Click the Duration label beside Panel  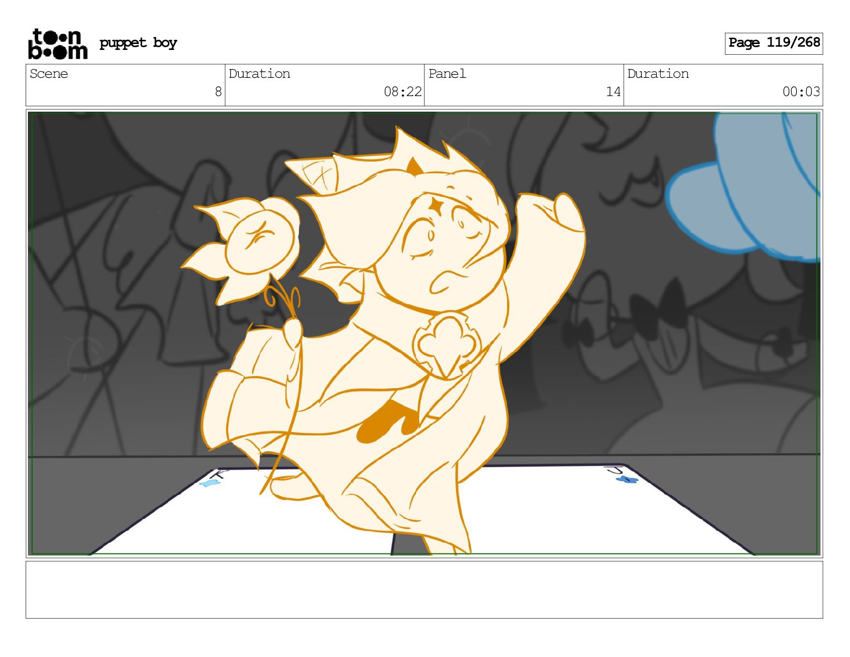pyautogui.click(x=658, y=74)
